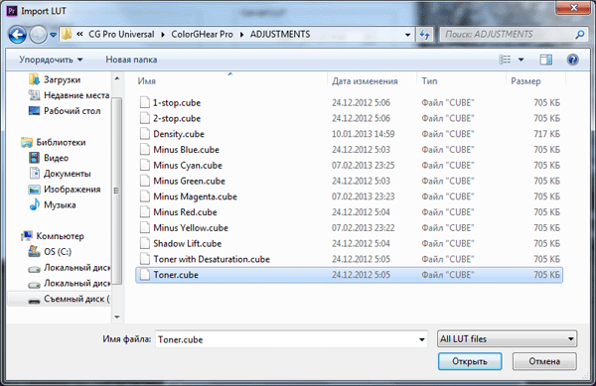Change view with the view icon
Screen dimensions: 596x386
coord(505,60)
